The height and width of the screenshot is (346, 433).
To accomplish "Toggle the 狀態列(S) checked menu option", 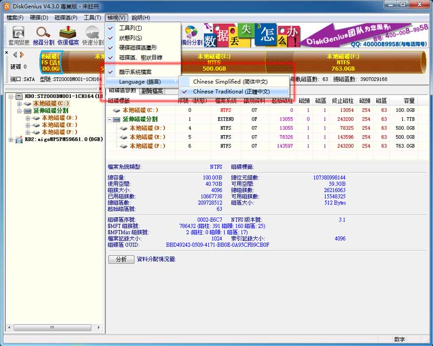I will [130, 38].
